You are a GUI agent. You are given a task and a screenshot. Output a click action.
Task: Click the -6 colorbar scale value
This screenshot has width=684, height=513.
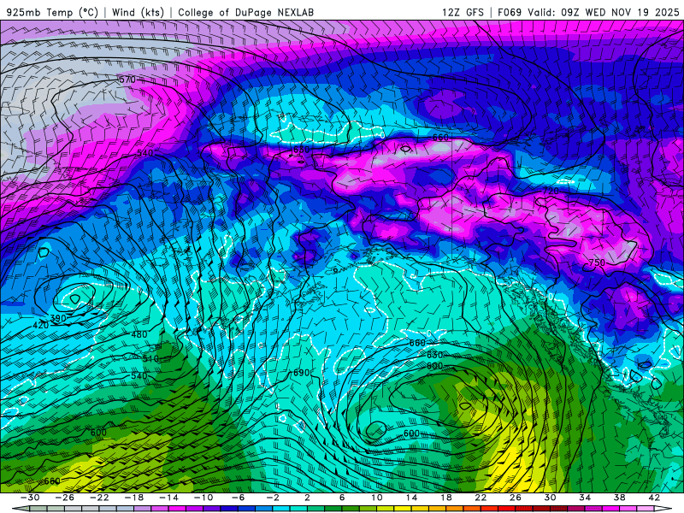point(239,498)
